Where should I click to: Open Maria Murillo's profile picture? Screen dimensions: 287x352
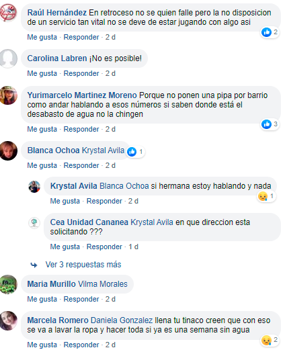tap(8, 284)
